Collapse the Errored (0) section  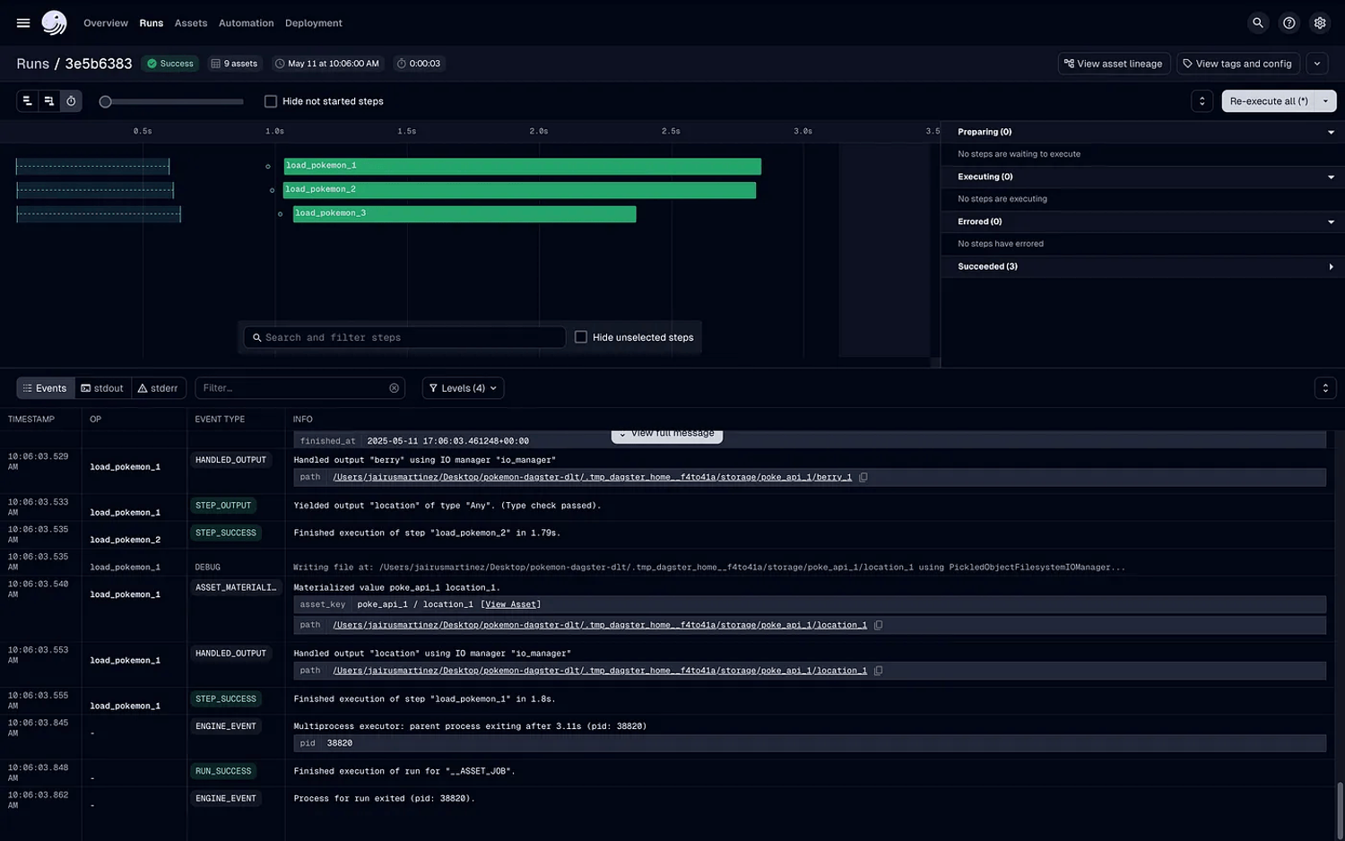point(1331,221)
